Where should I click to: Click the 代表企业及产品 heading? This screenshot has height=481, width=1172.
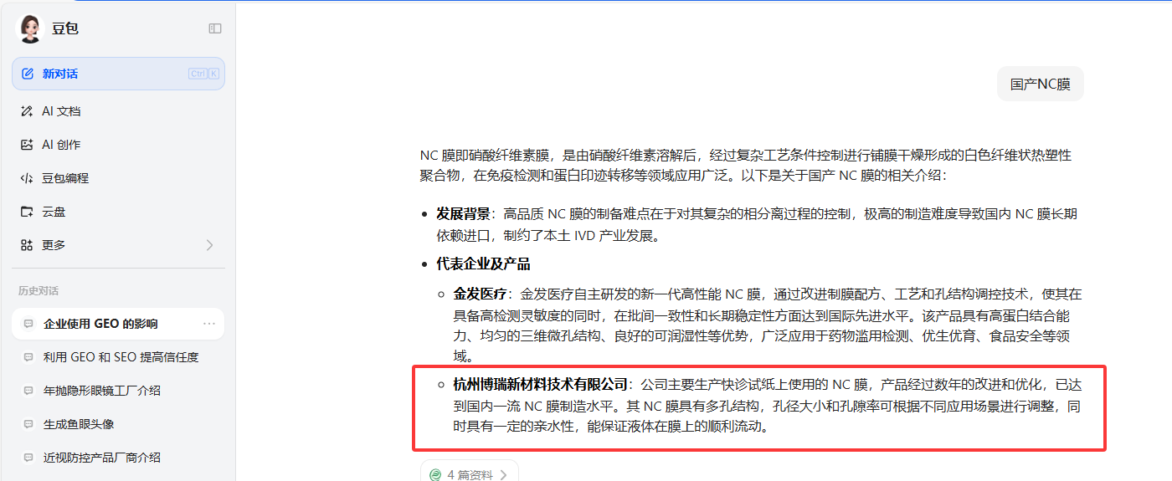(483, 264)
